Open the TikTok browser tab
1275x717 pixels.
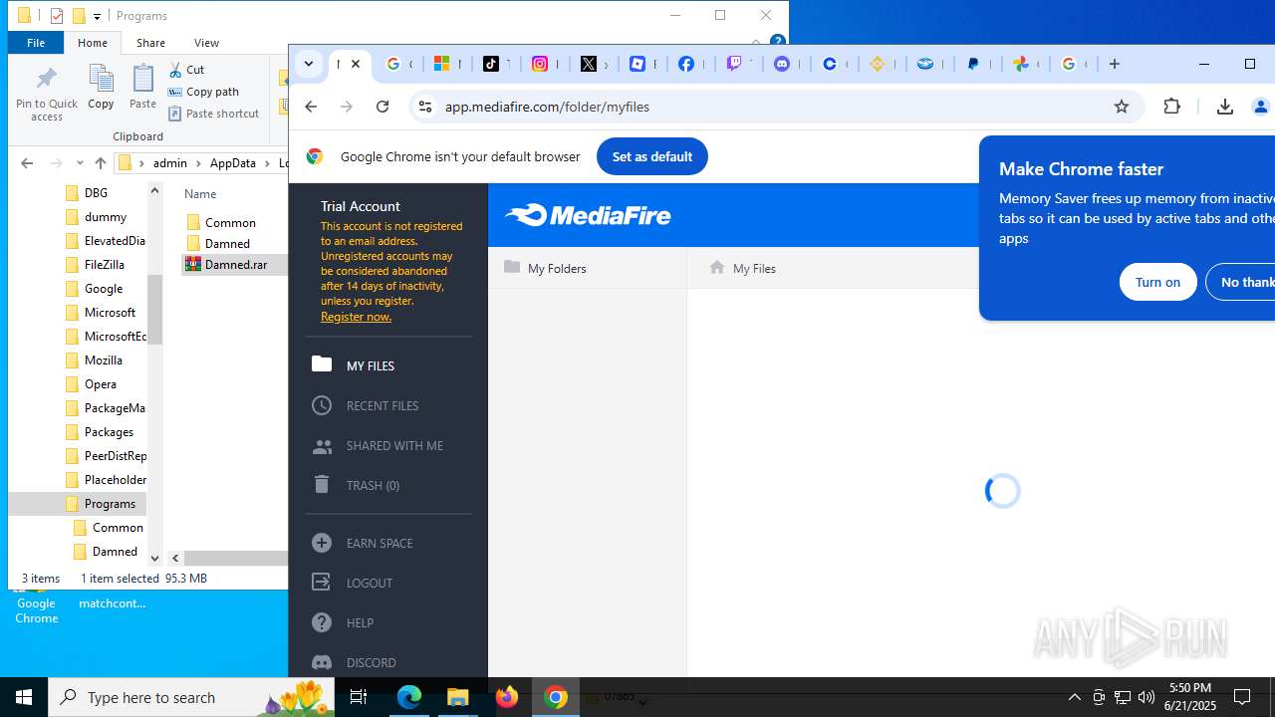[x=492, y=64]
